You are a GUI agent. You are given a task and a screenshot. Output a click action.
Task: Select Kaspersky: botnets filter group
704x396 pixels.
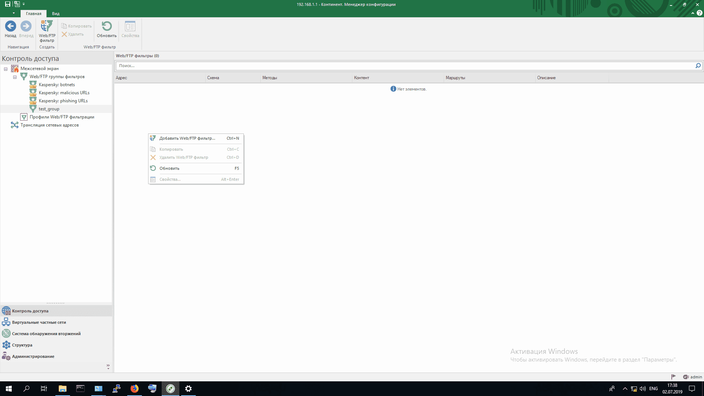(x=56, y=85)
